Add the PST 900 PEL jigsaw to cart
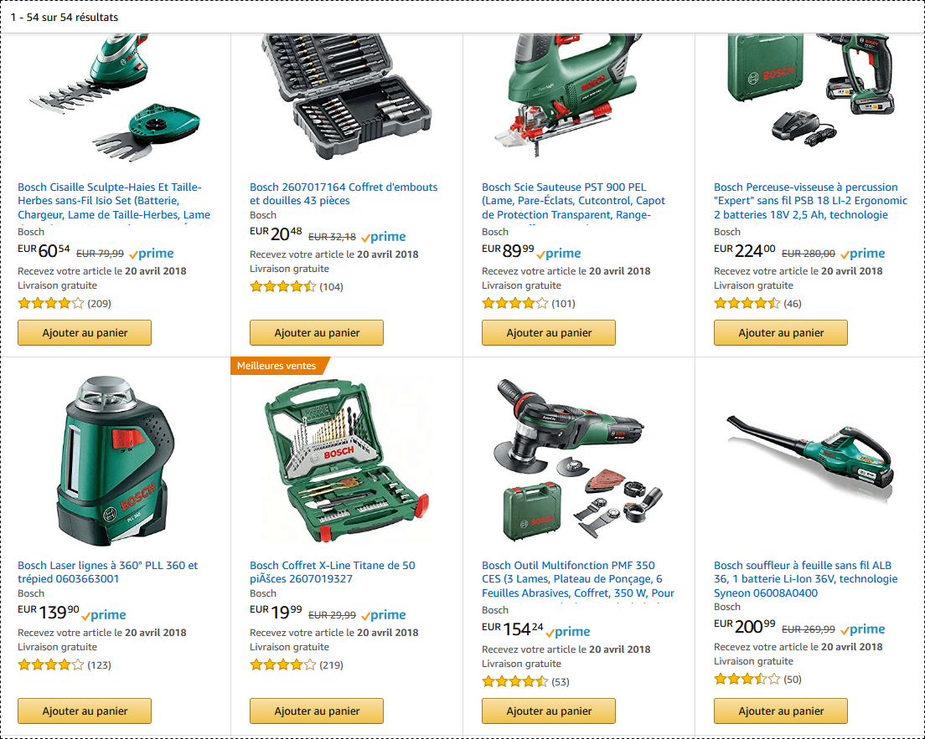 coord(549,333)
